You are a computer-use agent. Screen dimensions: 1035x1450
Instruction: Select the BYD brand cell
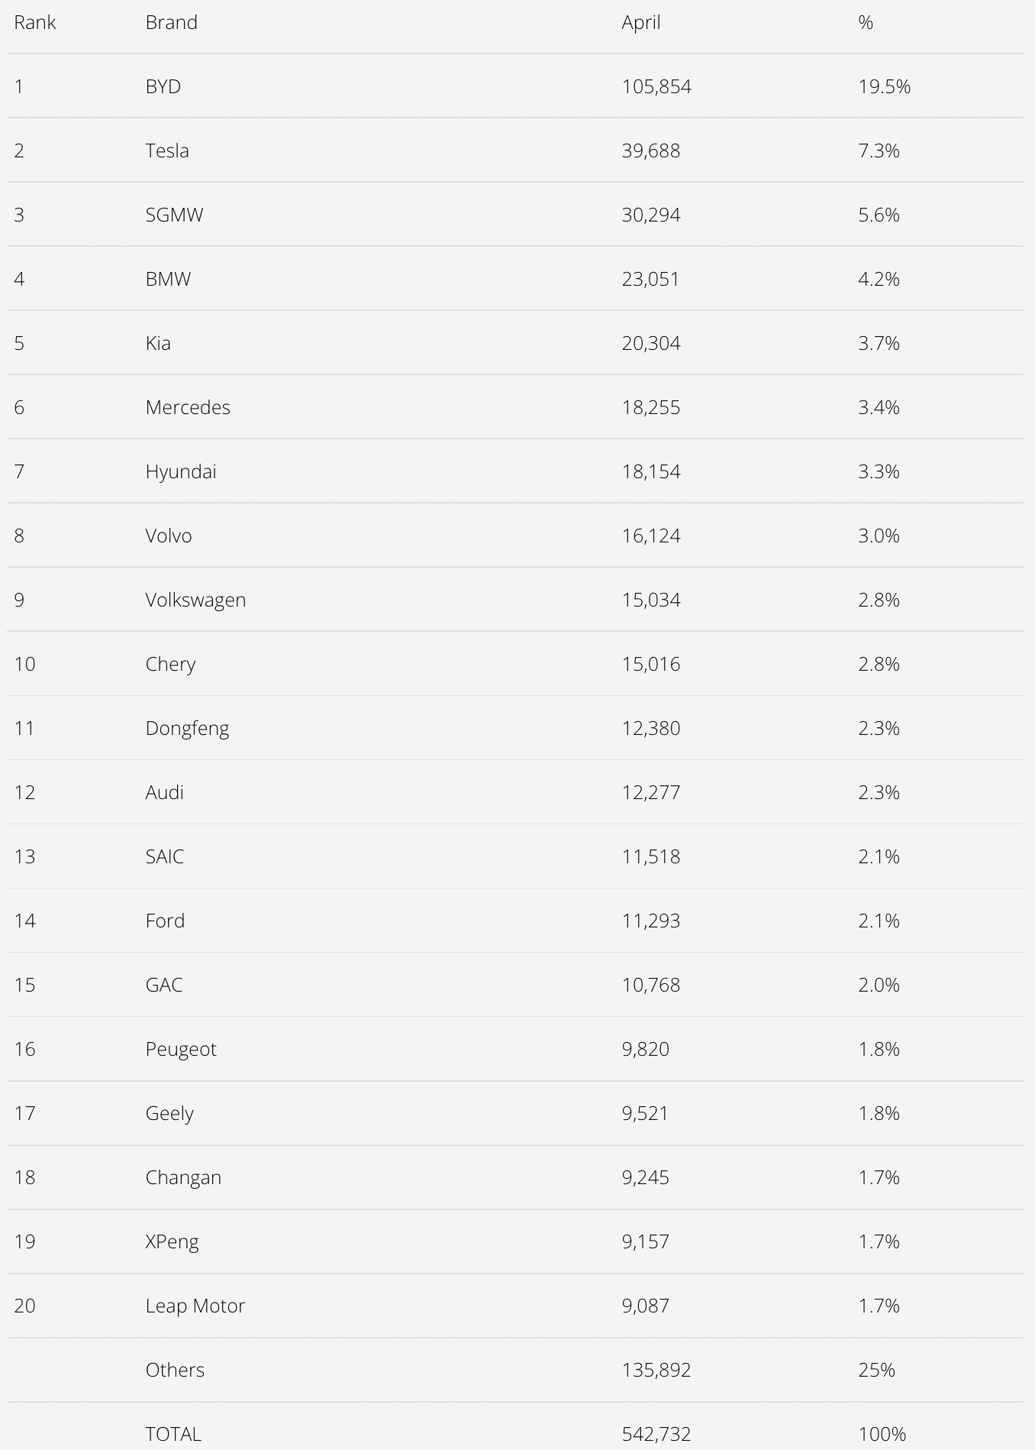coord(163,86)
